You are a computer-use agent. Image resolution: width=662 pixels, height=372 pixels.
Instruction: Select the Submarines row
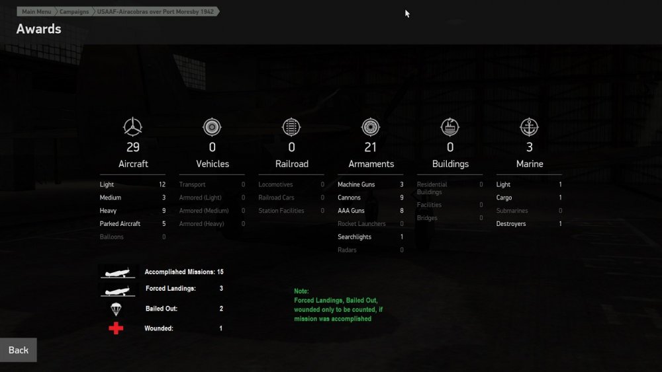[530, 211]
